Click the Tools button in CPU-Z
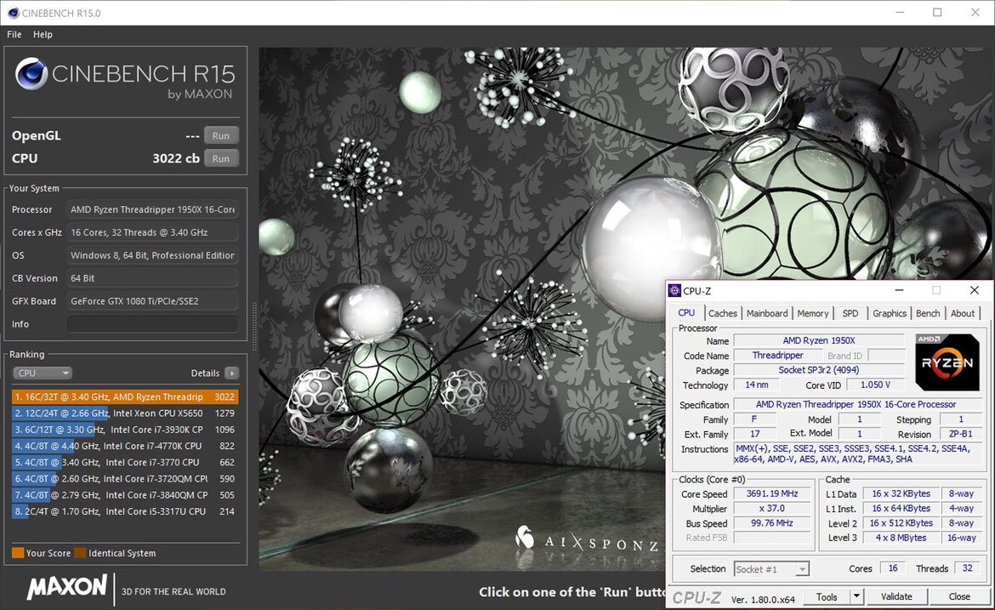The height and width of the screenshot is (610, 995). click(x=827, y=596)
